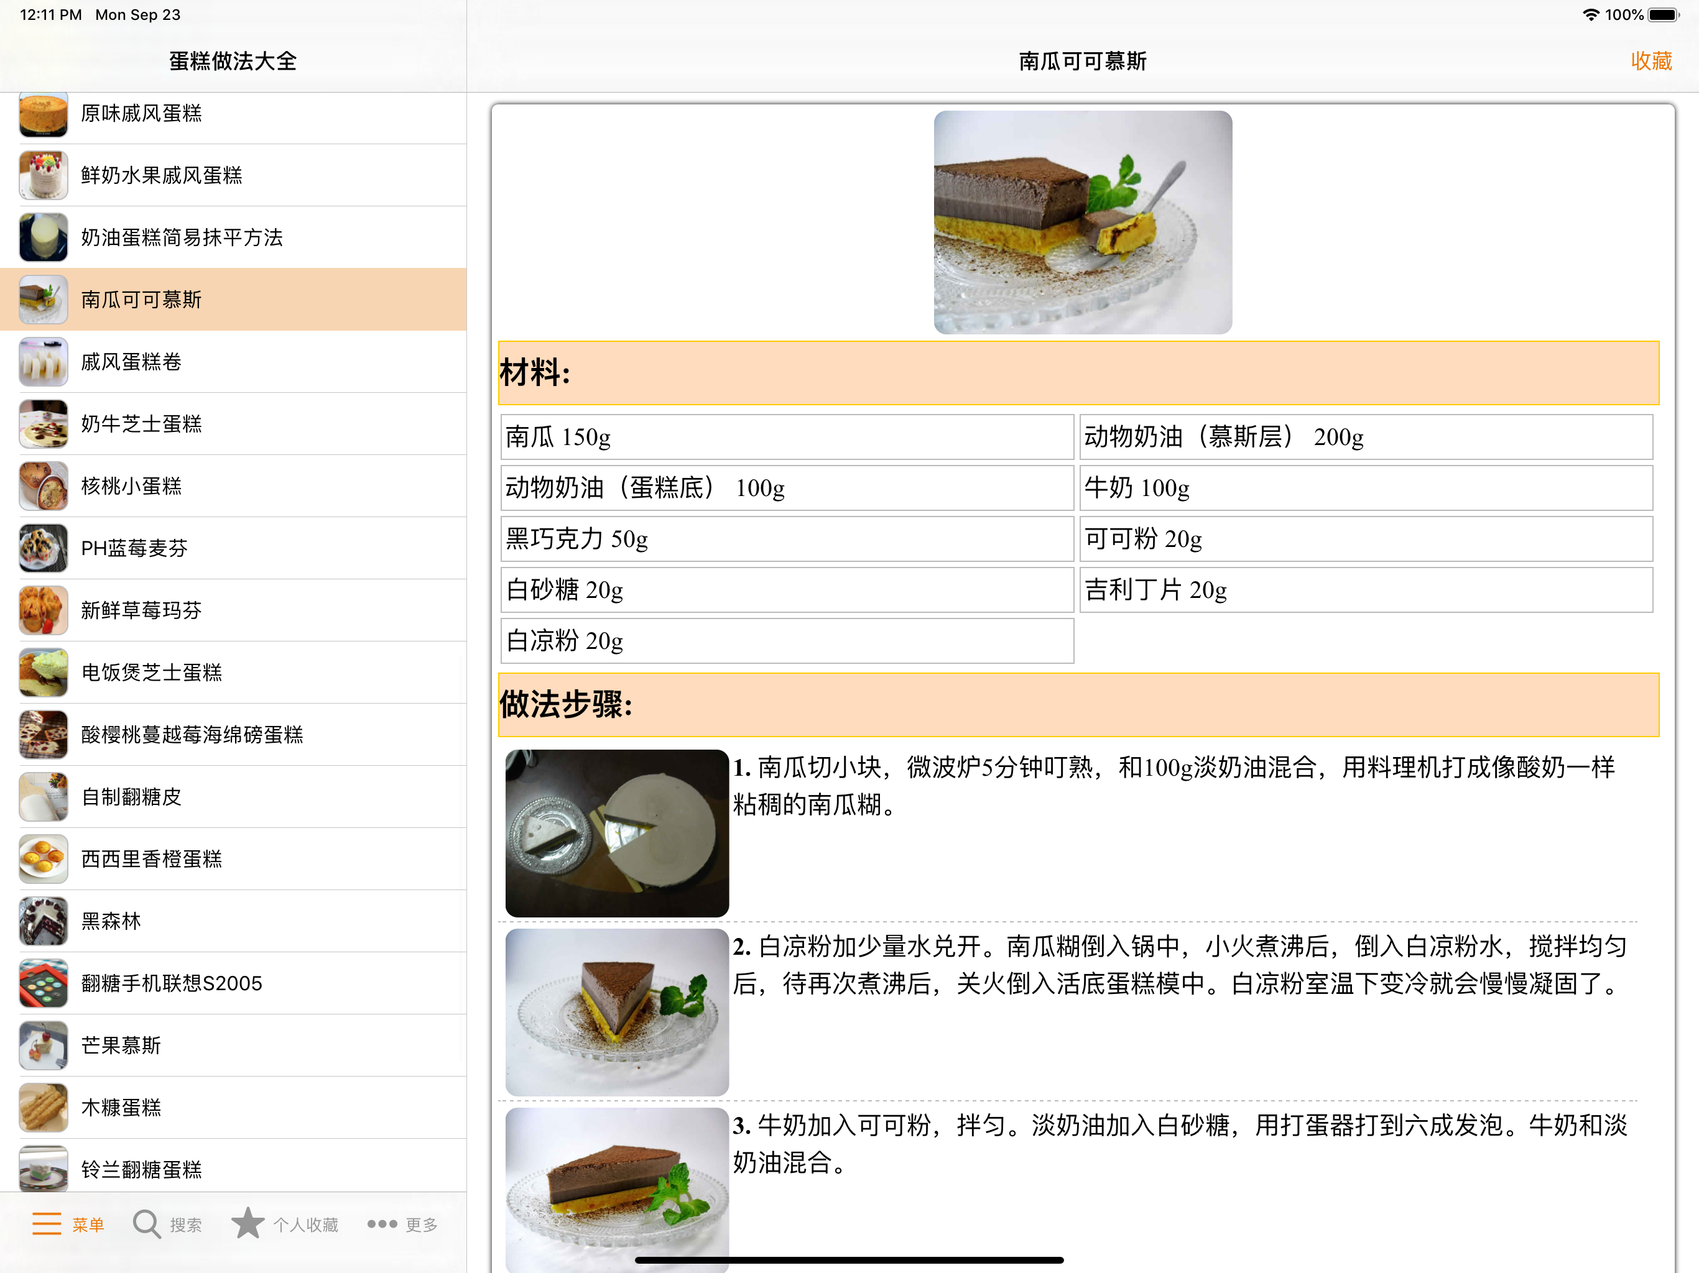
Task: Open thumbnail of 酸樱桃蔓越莓海绵磅蛋糕
Action: (43, 735)
